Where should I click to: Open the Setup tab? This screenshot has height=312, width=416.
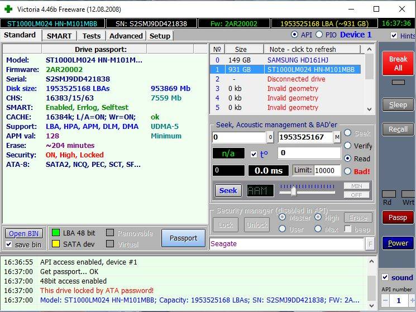(x=160, y=36)
